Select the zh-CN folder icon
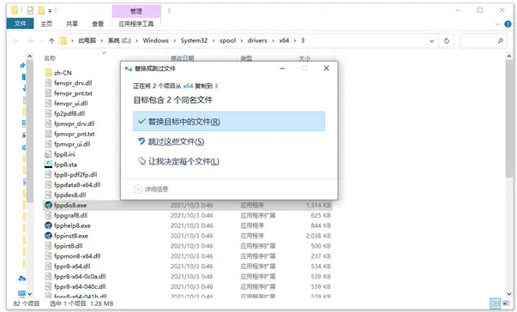 (x=49, y=73)
